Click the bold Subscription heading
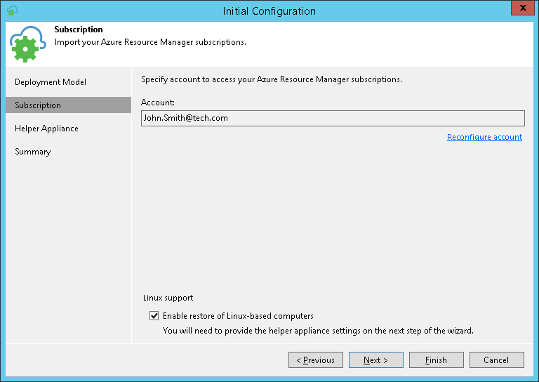 point(79,29)
